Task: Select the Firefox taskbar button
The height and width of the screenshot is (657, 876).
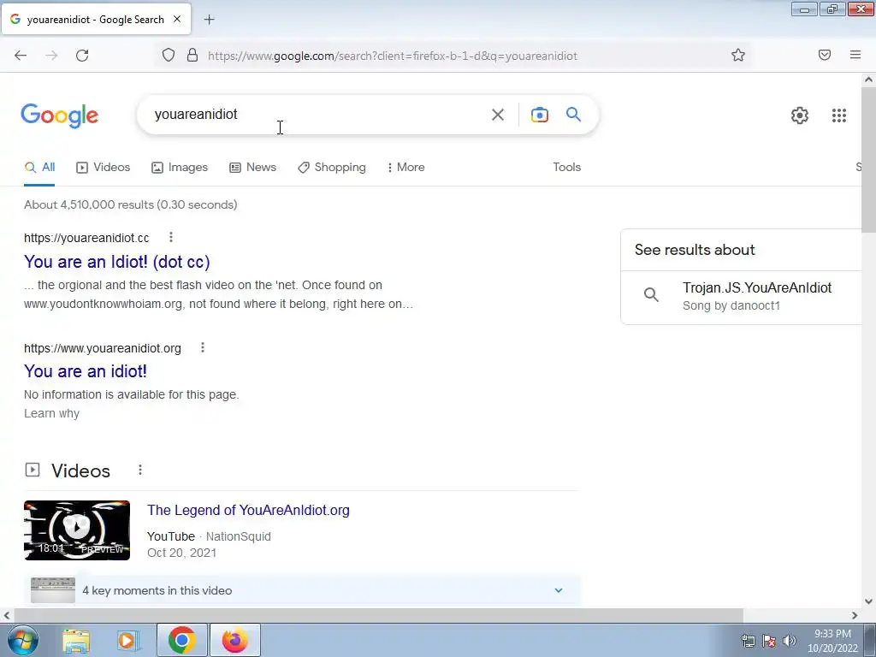Action: (x=235, y=640)
